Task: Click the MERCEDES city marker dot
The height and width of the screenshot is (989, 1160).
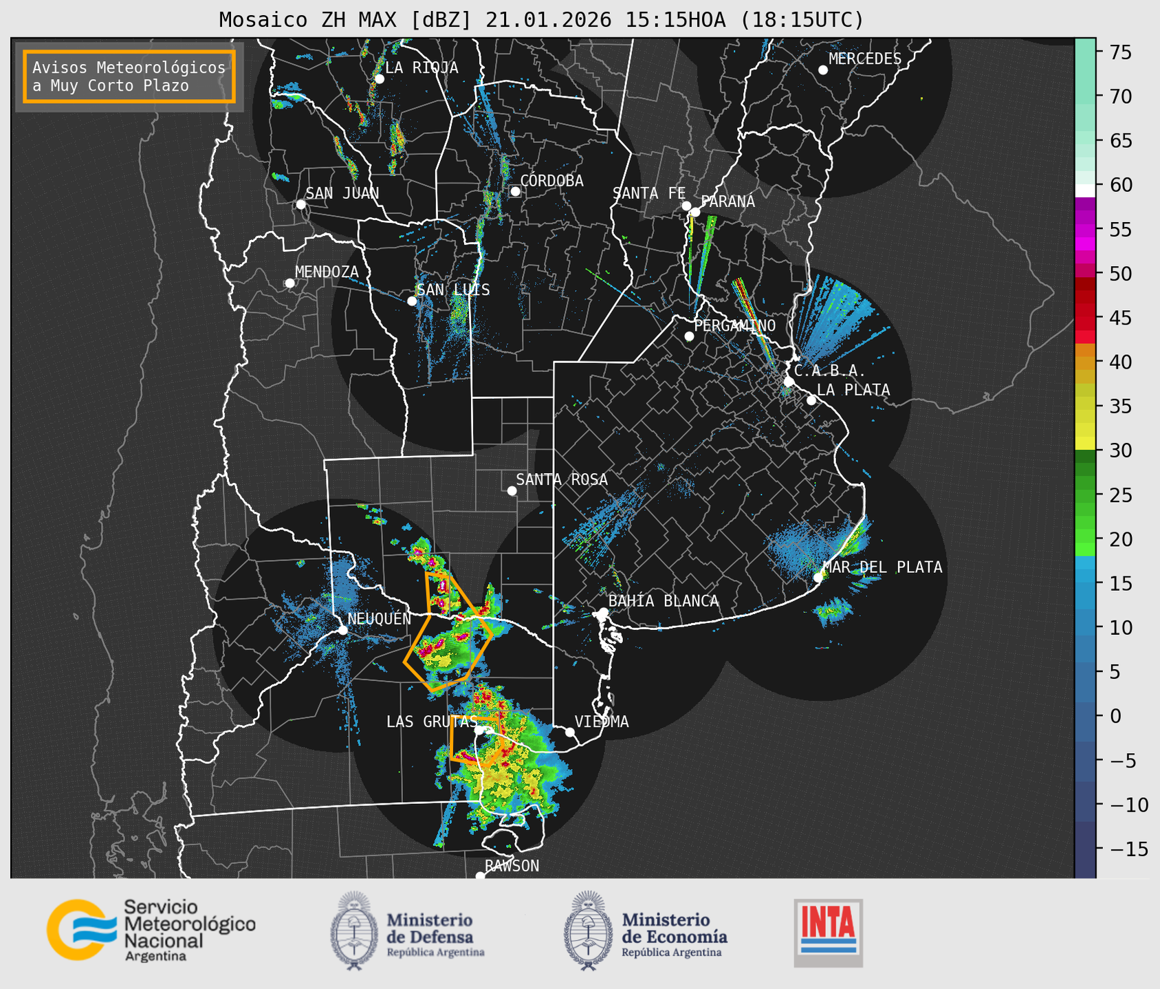Action: [x=823, y=70]
